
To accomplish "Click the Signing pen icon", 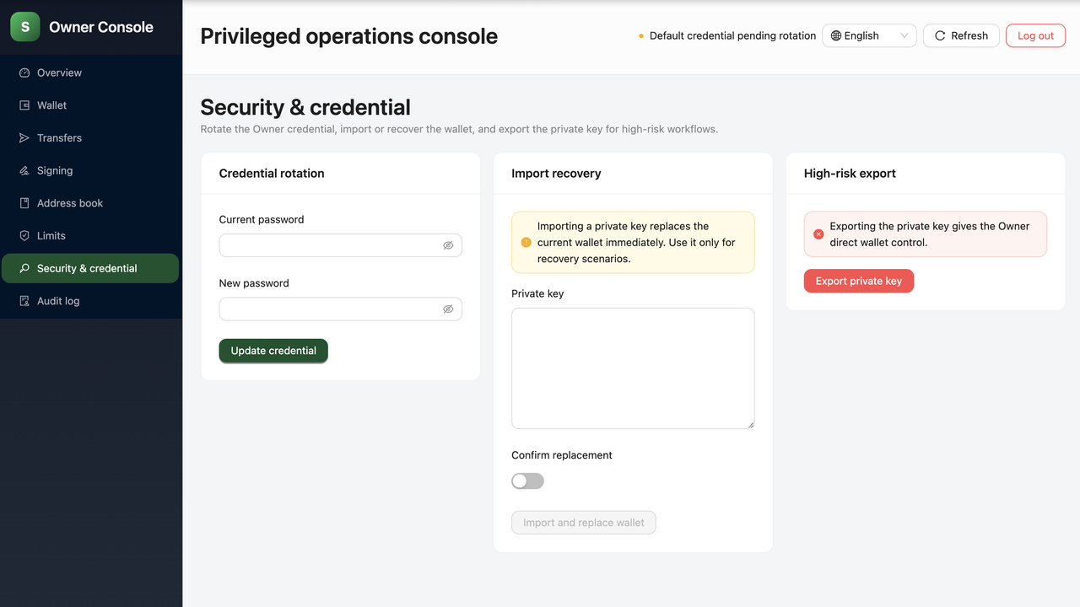I will [24, 171].
